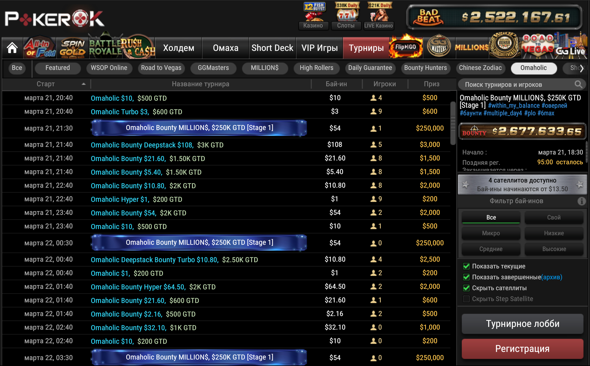Switch to the VIP Игры tab

[x=319, y=48]
